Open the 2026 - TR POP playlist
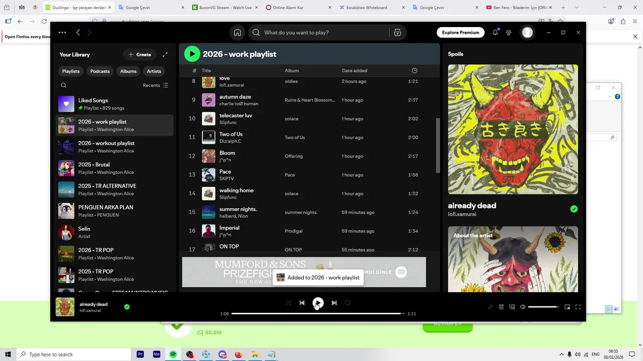Screen dimensions: 643x361 114,254
